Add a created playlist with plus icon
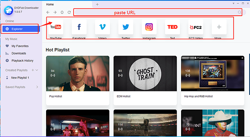 tap(33, 70)
